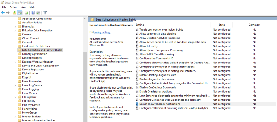Click the Export List toolbar icon
Viewport: 277px width, 122px height.
26,13
